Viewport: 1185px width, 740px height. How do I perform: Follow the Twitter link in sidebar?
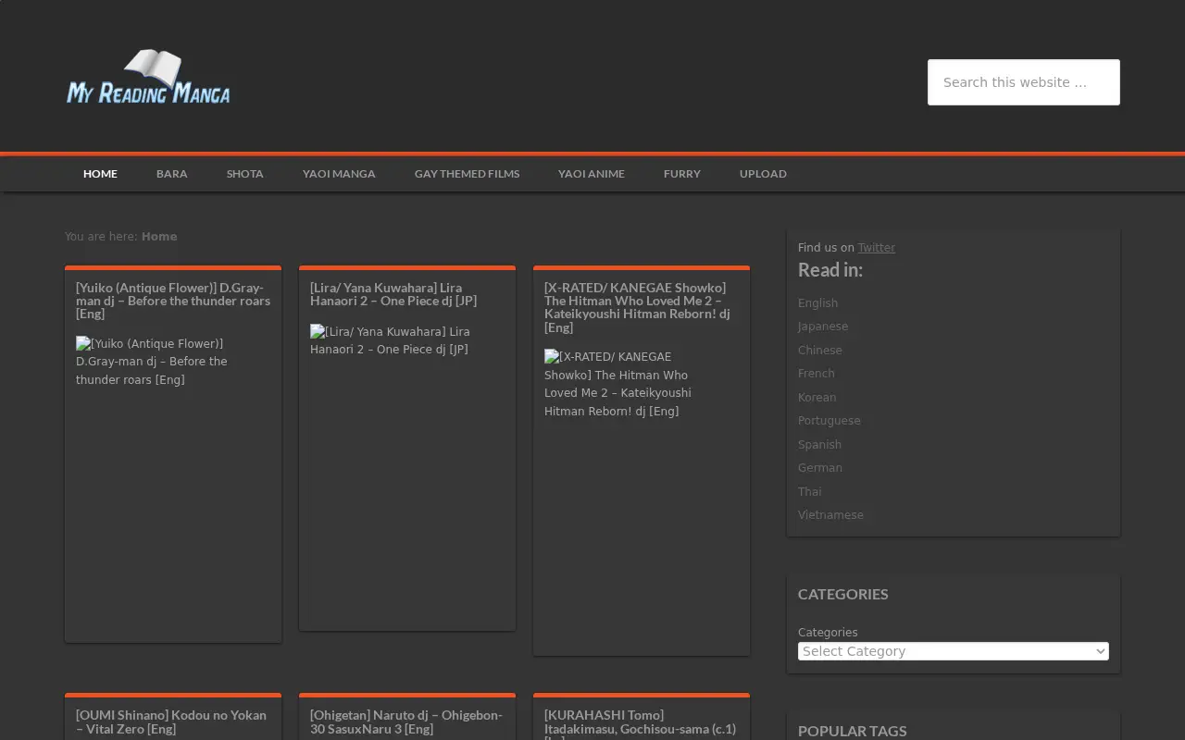pos(877,248)
